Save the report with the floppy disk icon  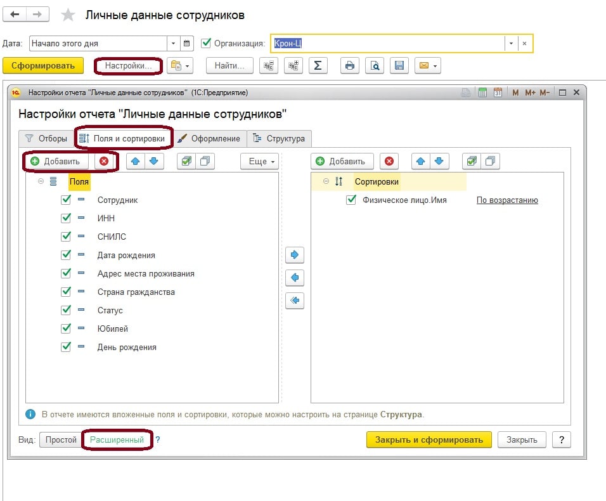point(399,66)
